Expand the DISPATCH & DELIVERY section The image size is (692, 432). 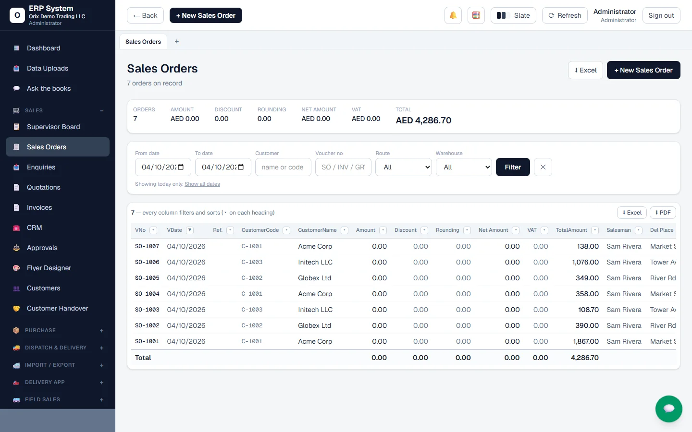102,348
